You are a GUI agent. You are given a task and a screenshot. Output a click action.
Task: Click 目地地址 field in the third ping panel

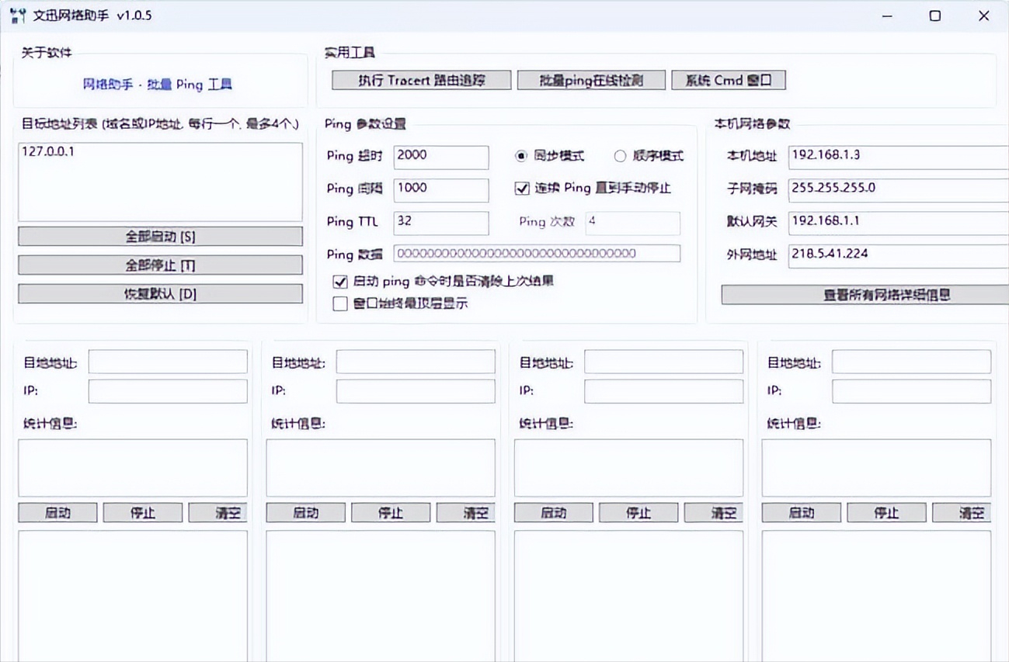[x=663, y=362]
